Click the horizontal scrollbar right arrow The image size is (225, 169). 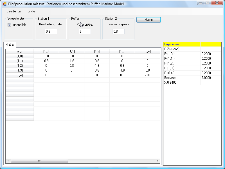pyautogui.click(x=157, y=161)
